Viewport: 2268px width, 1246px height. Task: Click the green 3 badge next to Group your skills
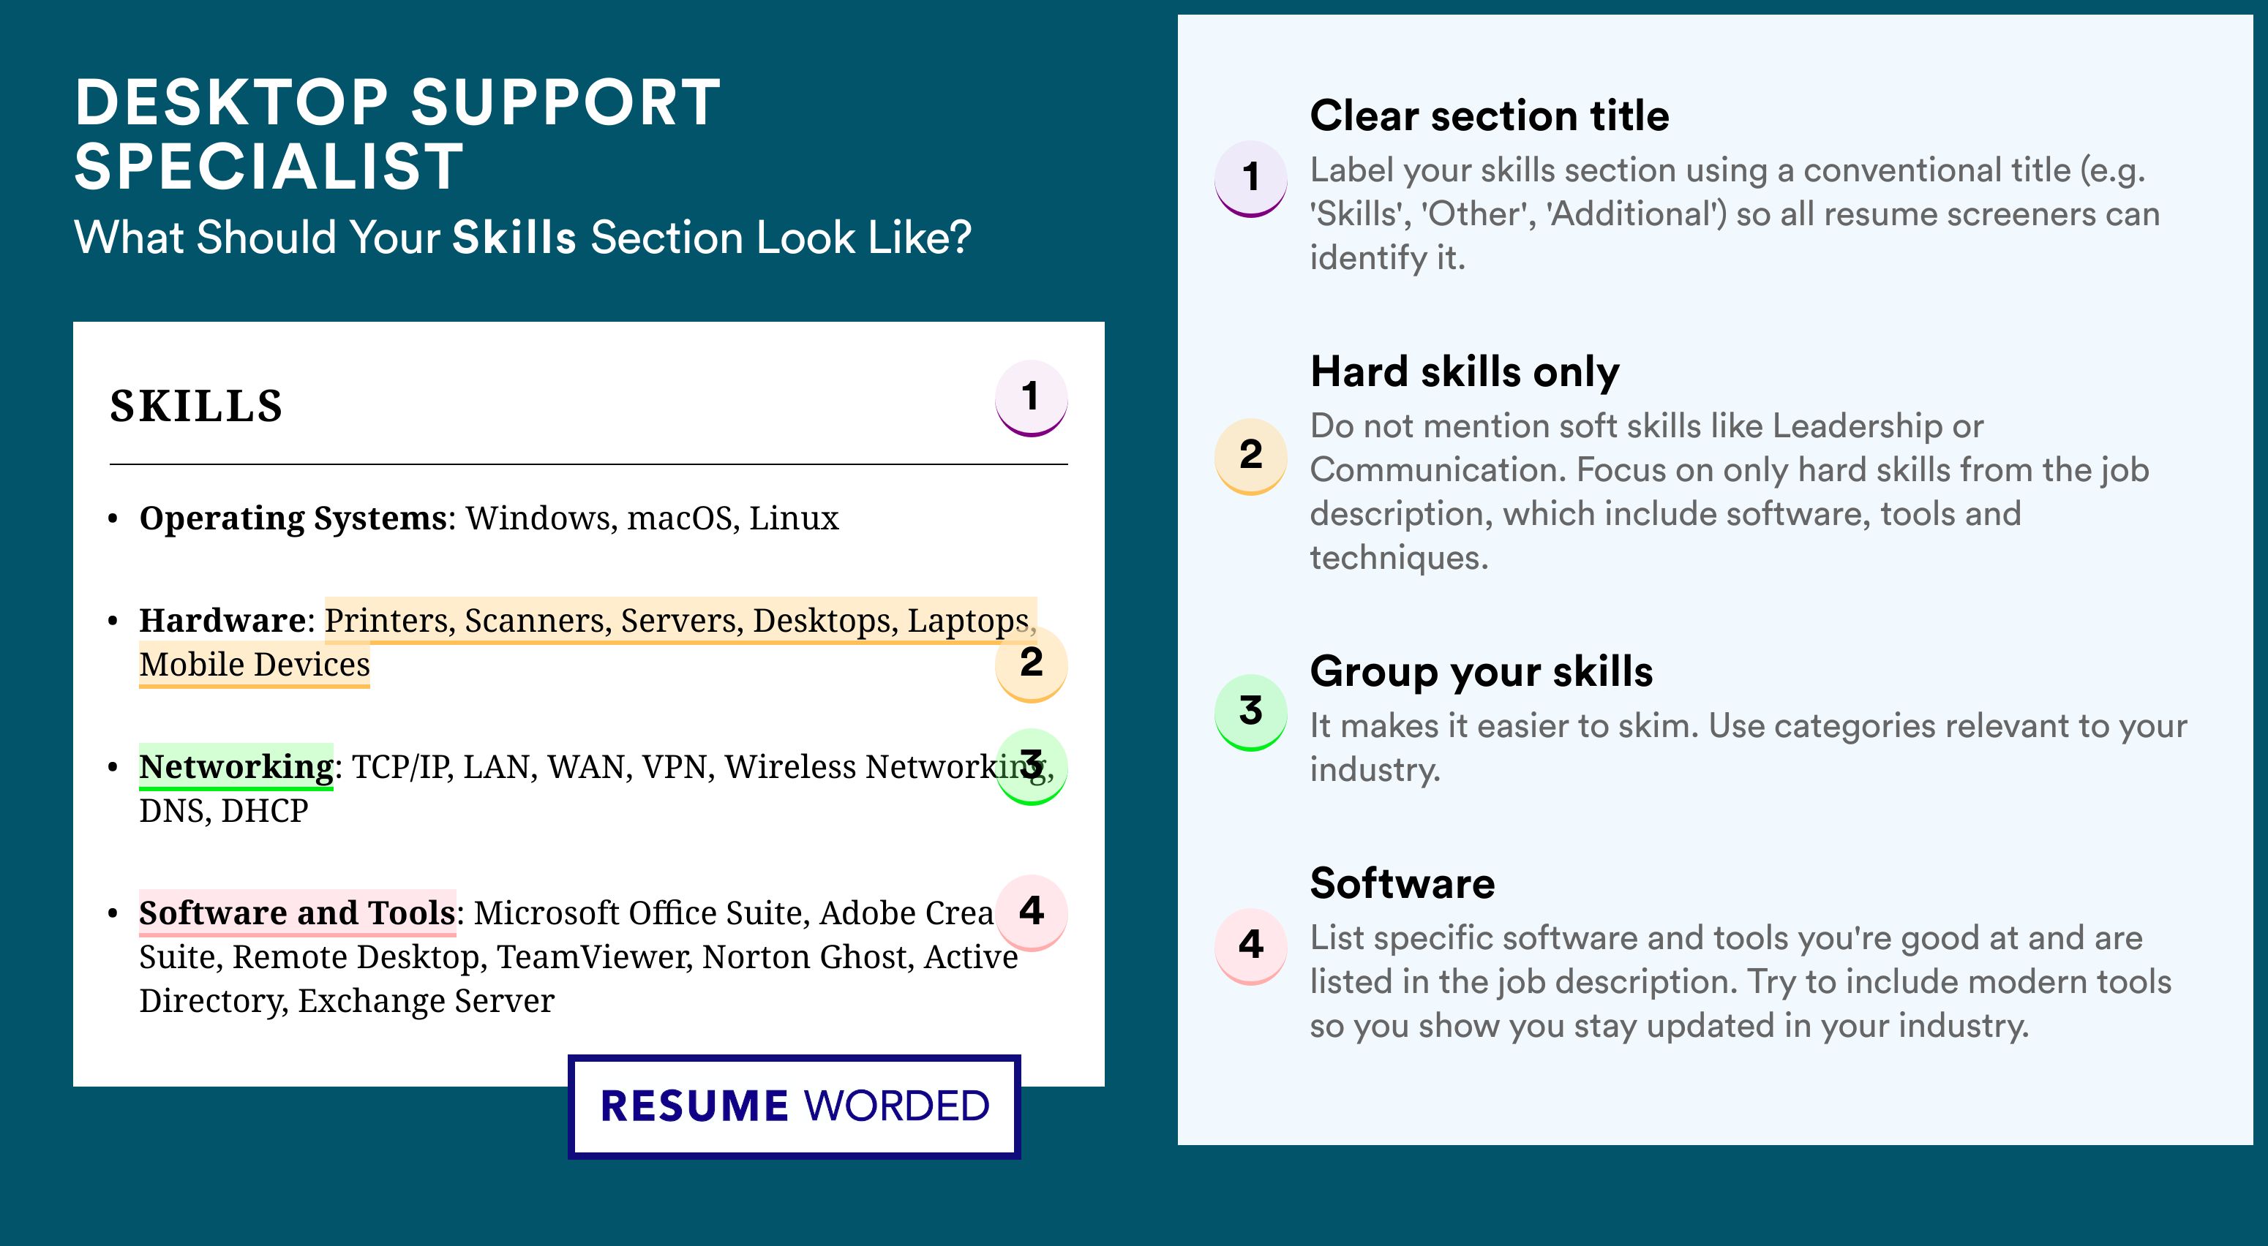coord(1251,712)
